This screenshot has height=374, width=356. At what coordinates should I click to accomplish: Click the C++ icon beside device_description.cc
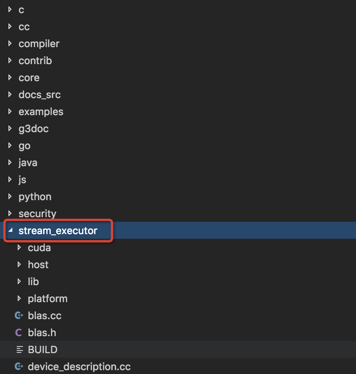(19, 367)
